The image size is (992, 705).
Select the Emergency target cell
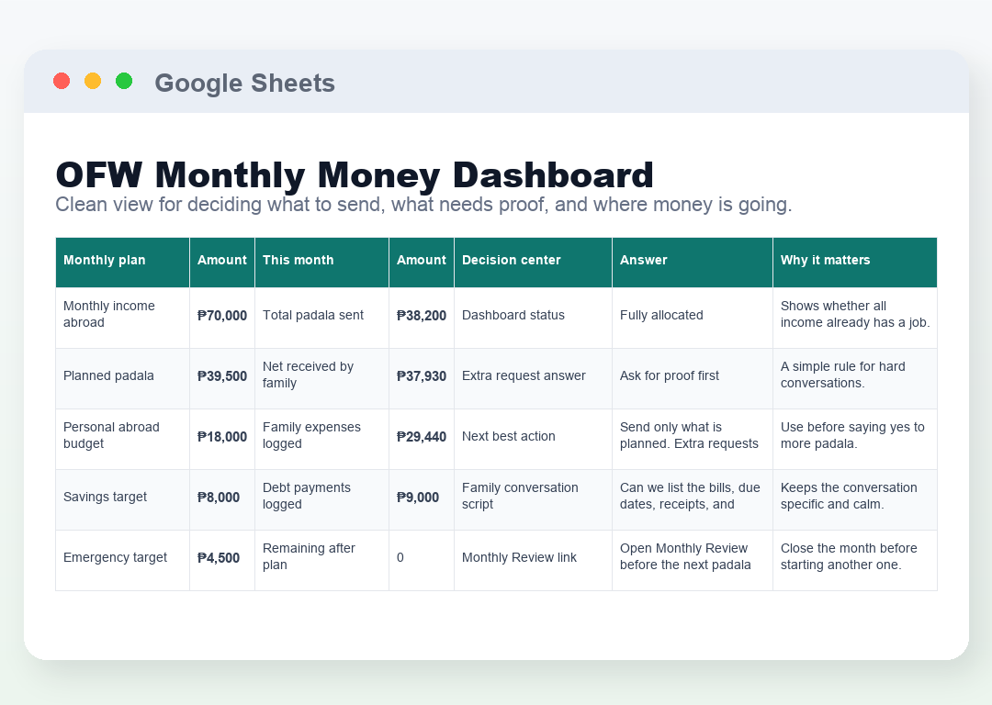point(123,561)
